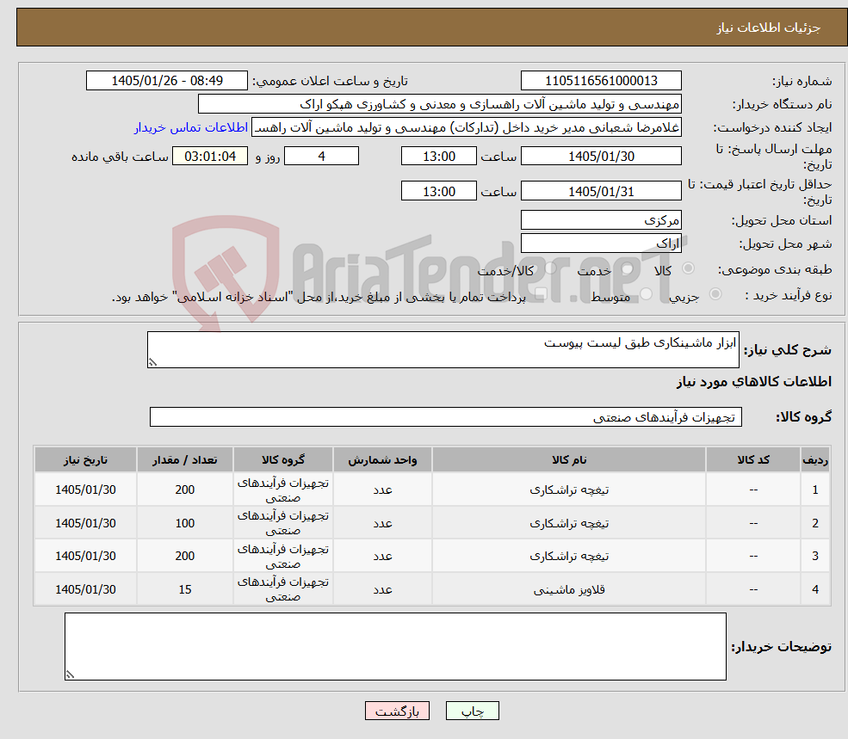This screenshot has width=848, height=739.
Task: Click the need number field 1105116561000013
Action: [601, 81]
